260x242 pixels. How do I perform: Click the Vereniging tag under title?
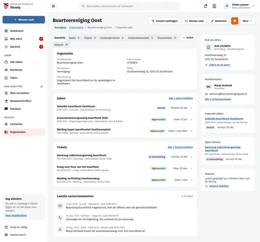pos(60,28)
